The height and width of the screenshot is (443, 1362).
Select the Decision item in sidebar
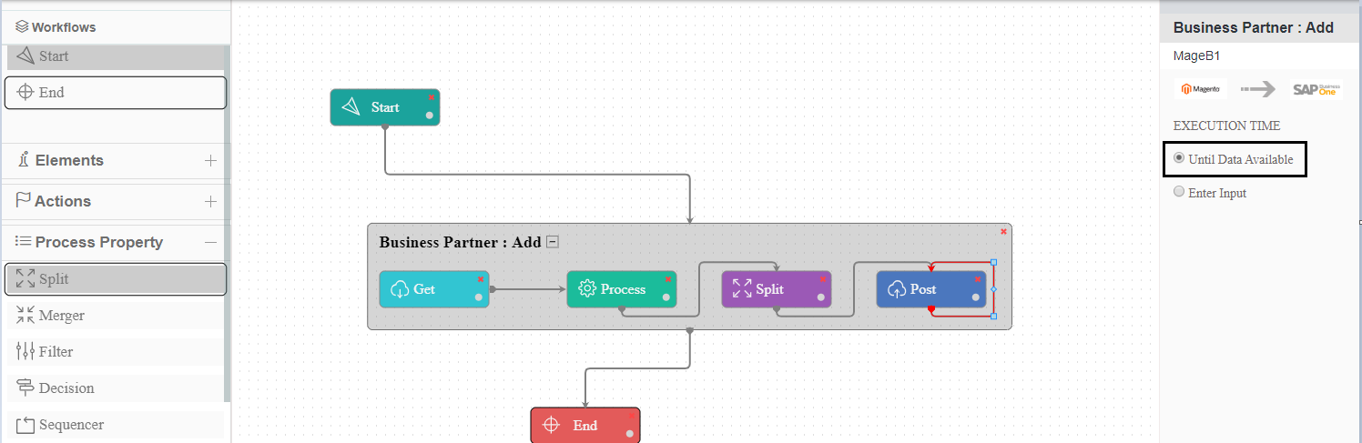116,388
